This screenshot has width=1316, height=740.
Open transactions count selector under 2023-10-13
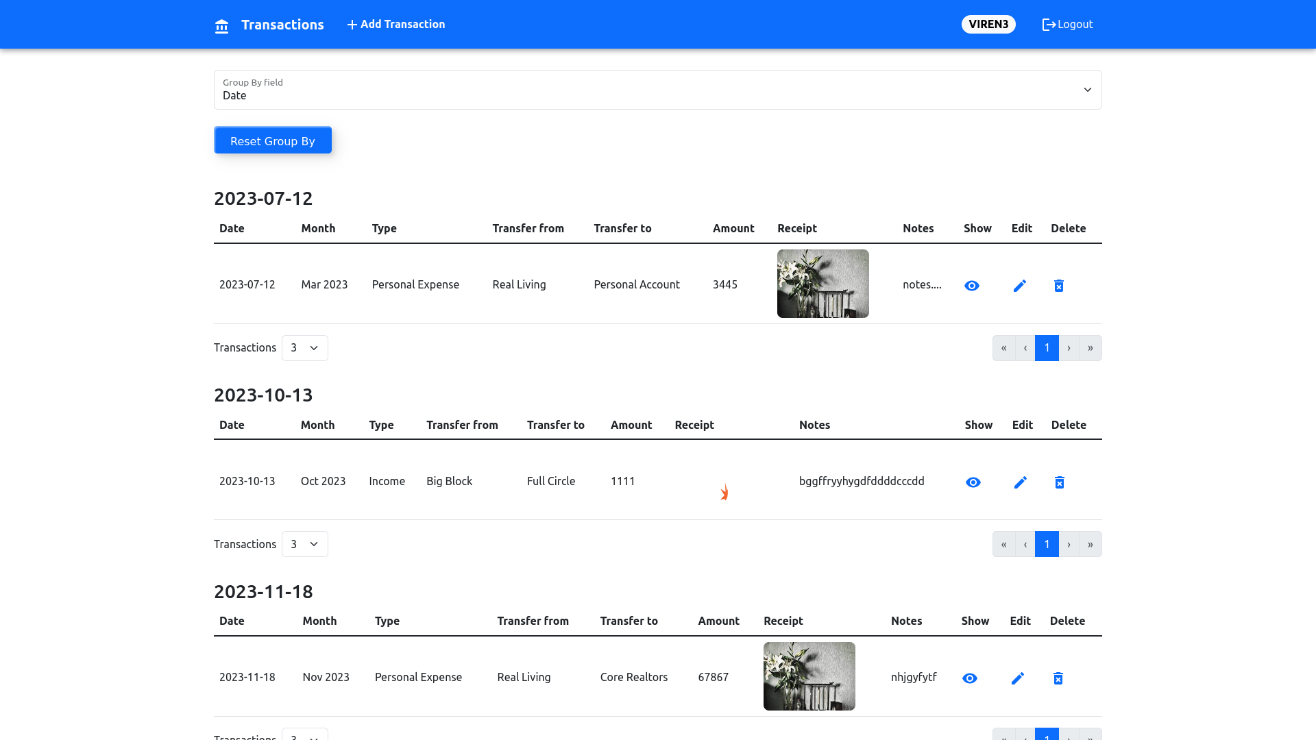coord(304,544)
